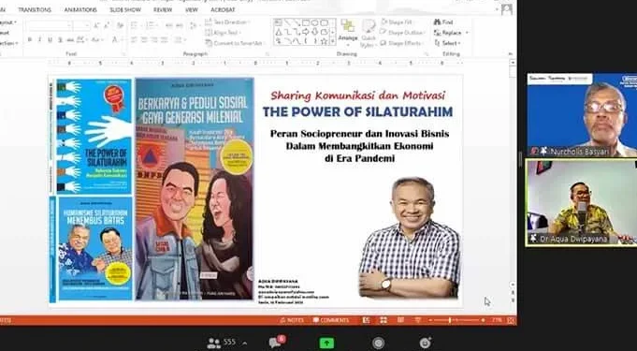This screenshot has width=637, height=351.
Task: Open Zoom participants panel (555)
Action: point(222,343)
